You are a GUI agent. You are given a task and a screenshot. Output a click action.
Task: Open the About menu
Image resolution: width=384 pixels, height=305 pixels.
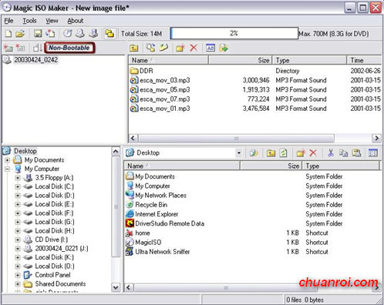click(76, 21)
